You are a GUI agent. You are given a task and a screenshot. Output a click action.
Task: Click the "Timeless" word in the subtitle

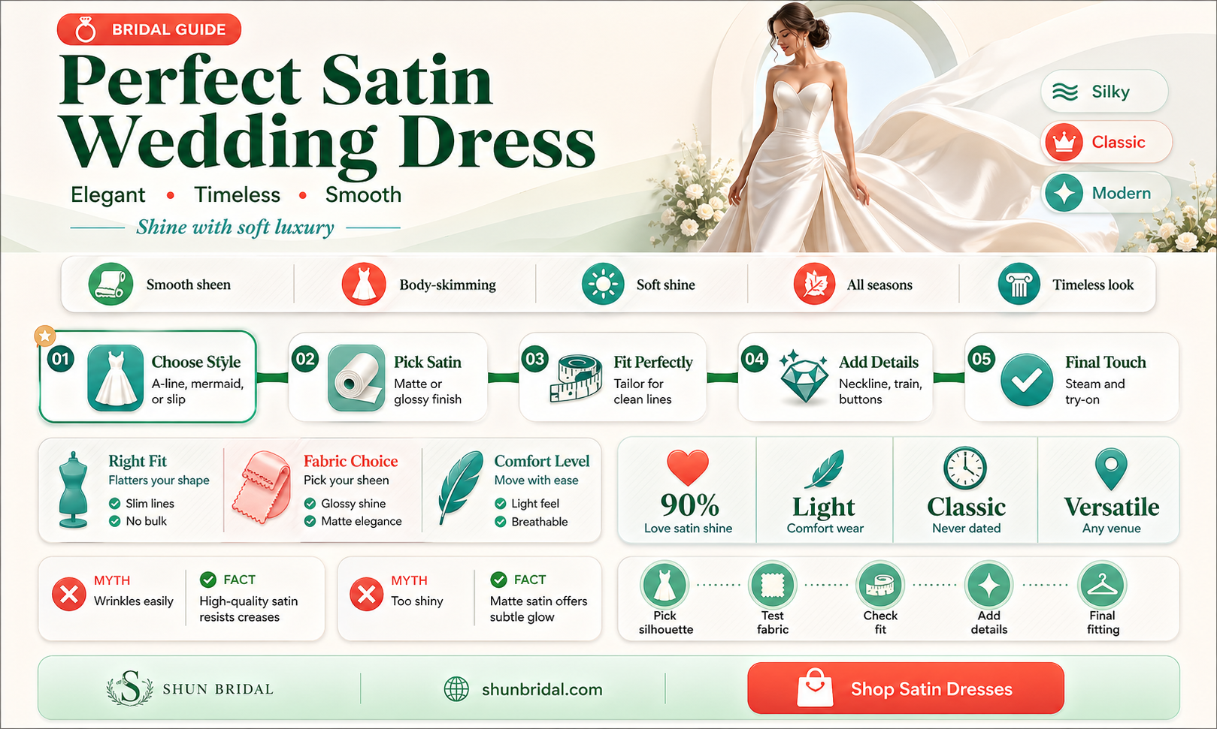238,195
